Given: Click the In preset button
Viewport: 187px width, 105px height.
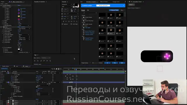Looking at the screenshot, I should tap(108, 63).
